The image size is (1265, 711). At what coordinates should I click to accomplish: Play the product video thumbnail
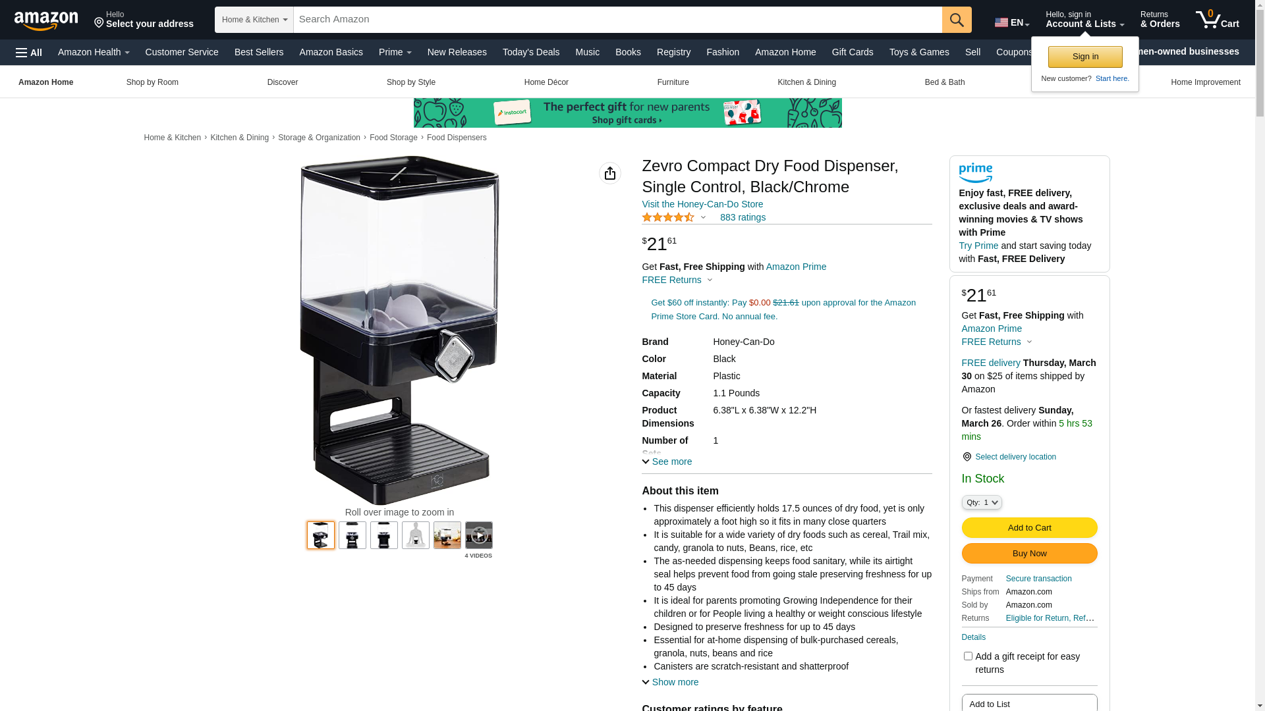pos(479,535)
